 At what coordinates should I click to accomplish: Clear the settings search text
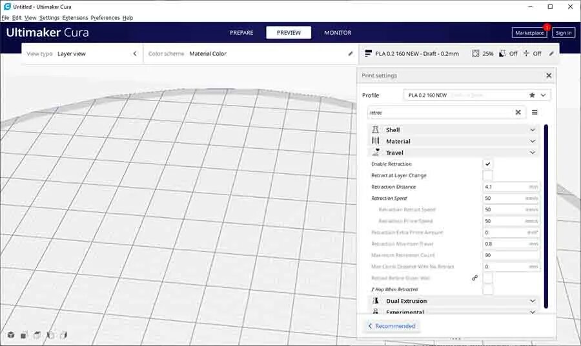pos(518,112)
